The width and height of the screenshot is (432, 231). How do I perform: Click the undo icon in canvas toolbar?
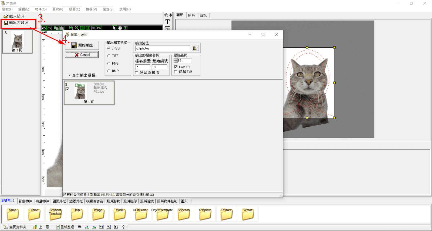tap(44, 28)
